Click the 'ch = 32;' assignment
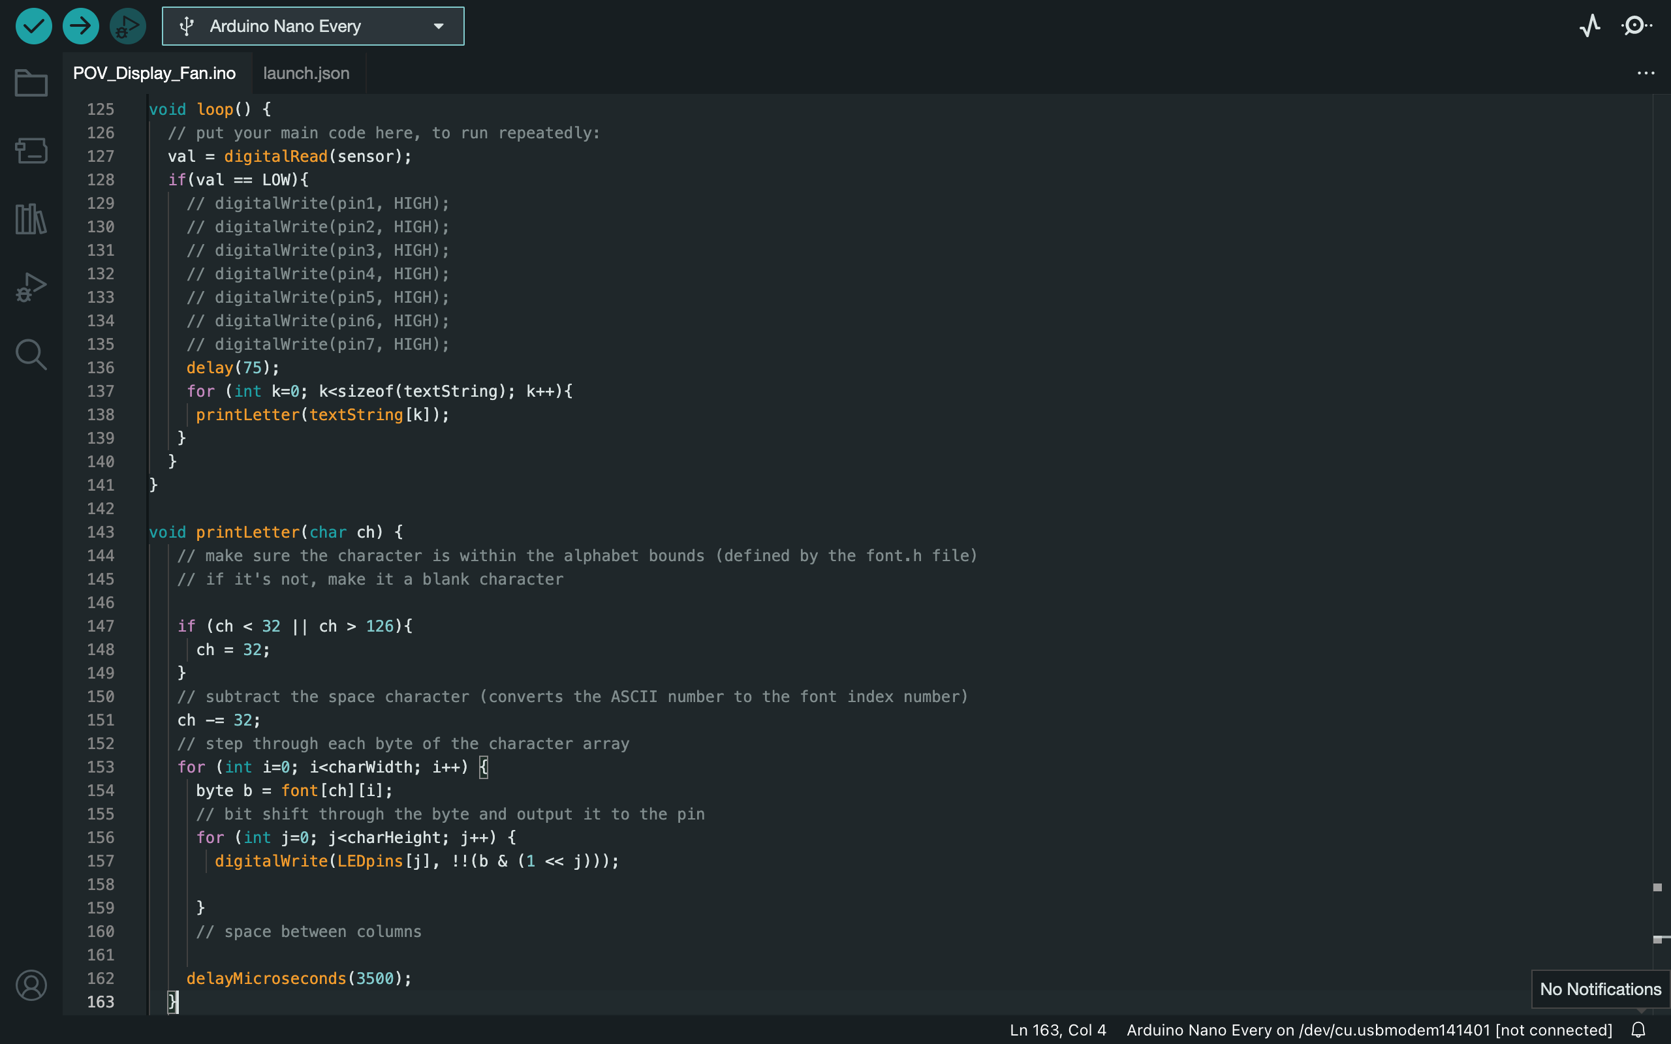Screen dimensions: 1671x1044 click(232, 649)
